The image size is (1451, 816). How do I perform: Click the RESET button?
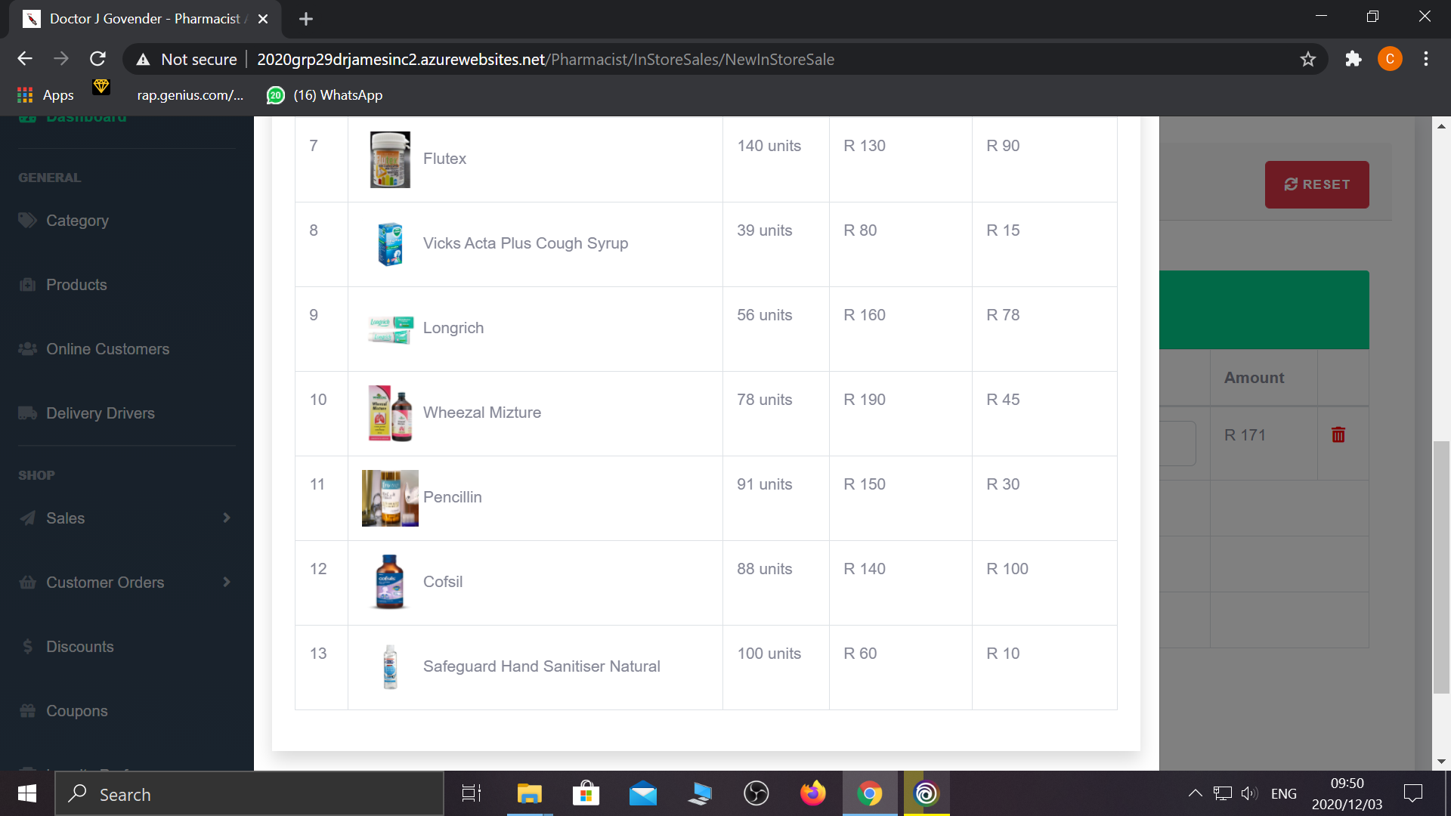pyautogui.click(x=1316, y=184)
